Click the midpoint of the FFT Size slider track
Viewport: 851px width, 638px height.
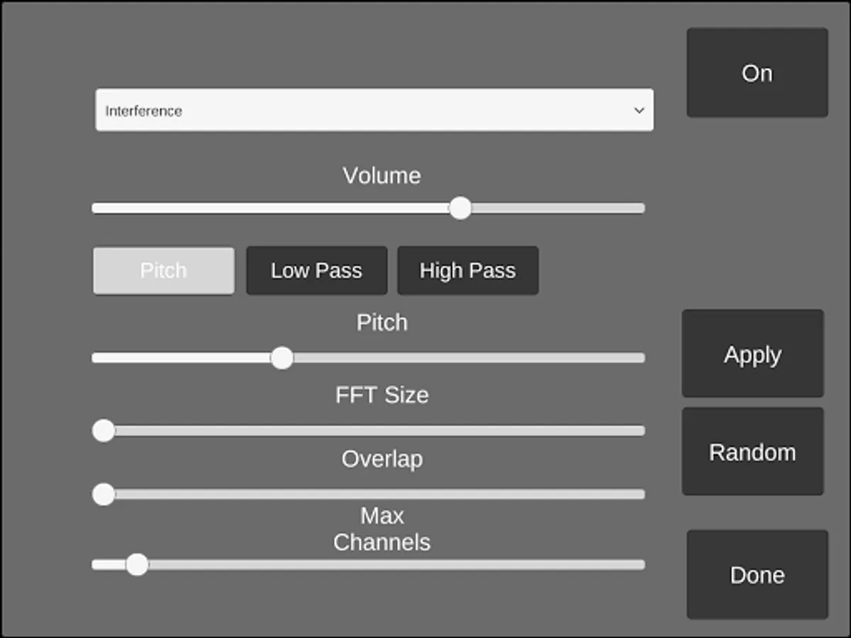pos(369,430)
